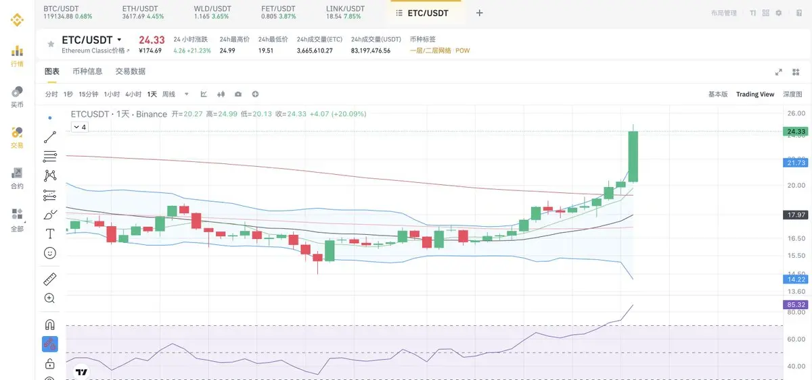Select the 15分钟 interval
The width and height of the screenshot is (812, 380).
point(88,94)
